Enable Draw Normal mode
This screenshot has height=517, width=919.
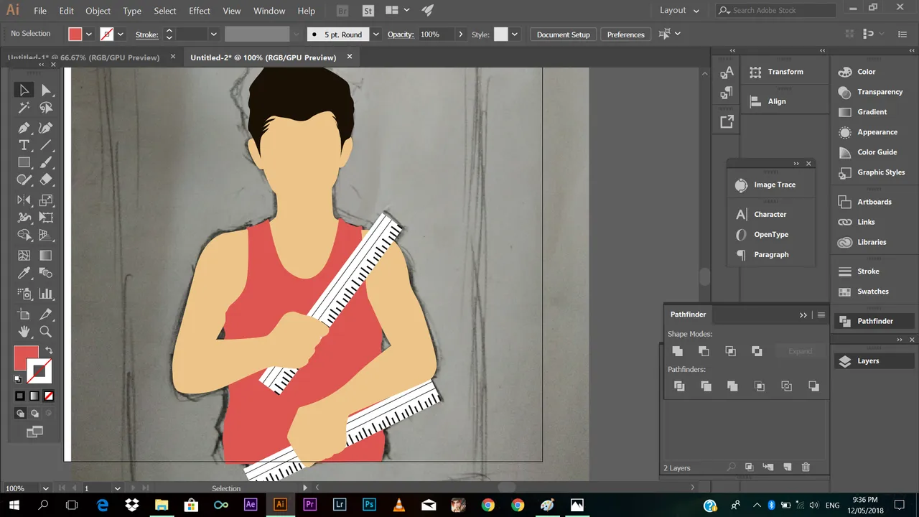pyautogui.click(x=20, y=413)
